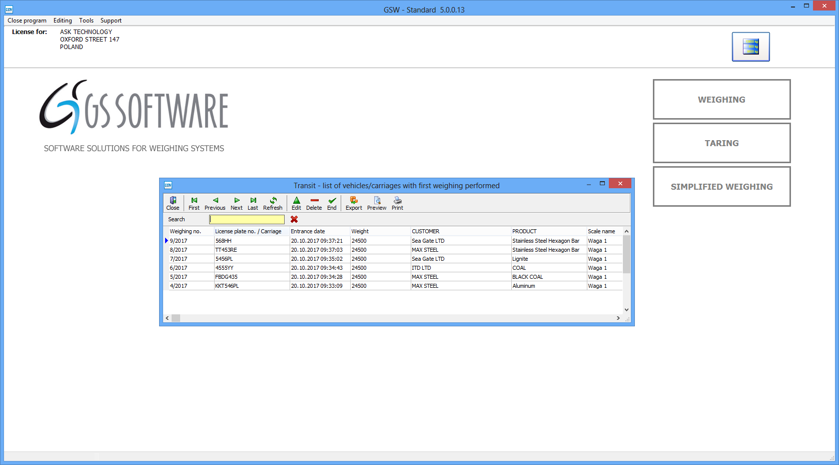Open Print Preview of the list
Screen dimensions: 839x465
tap(377, 203)
